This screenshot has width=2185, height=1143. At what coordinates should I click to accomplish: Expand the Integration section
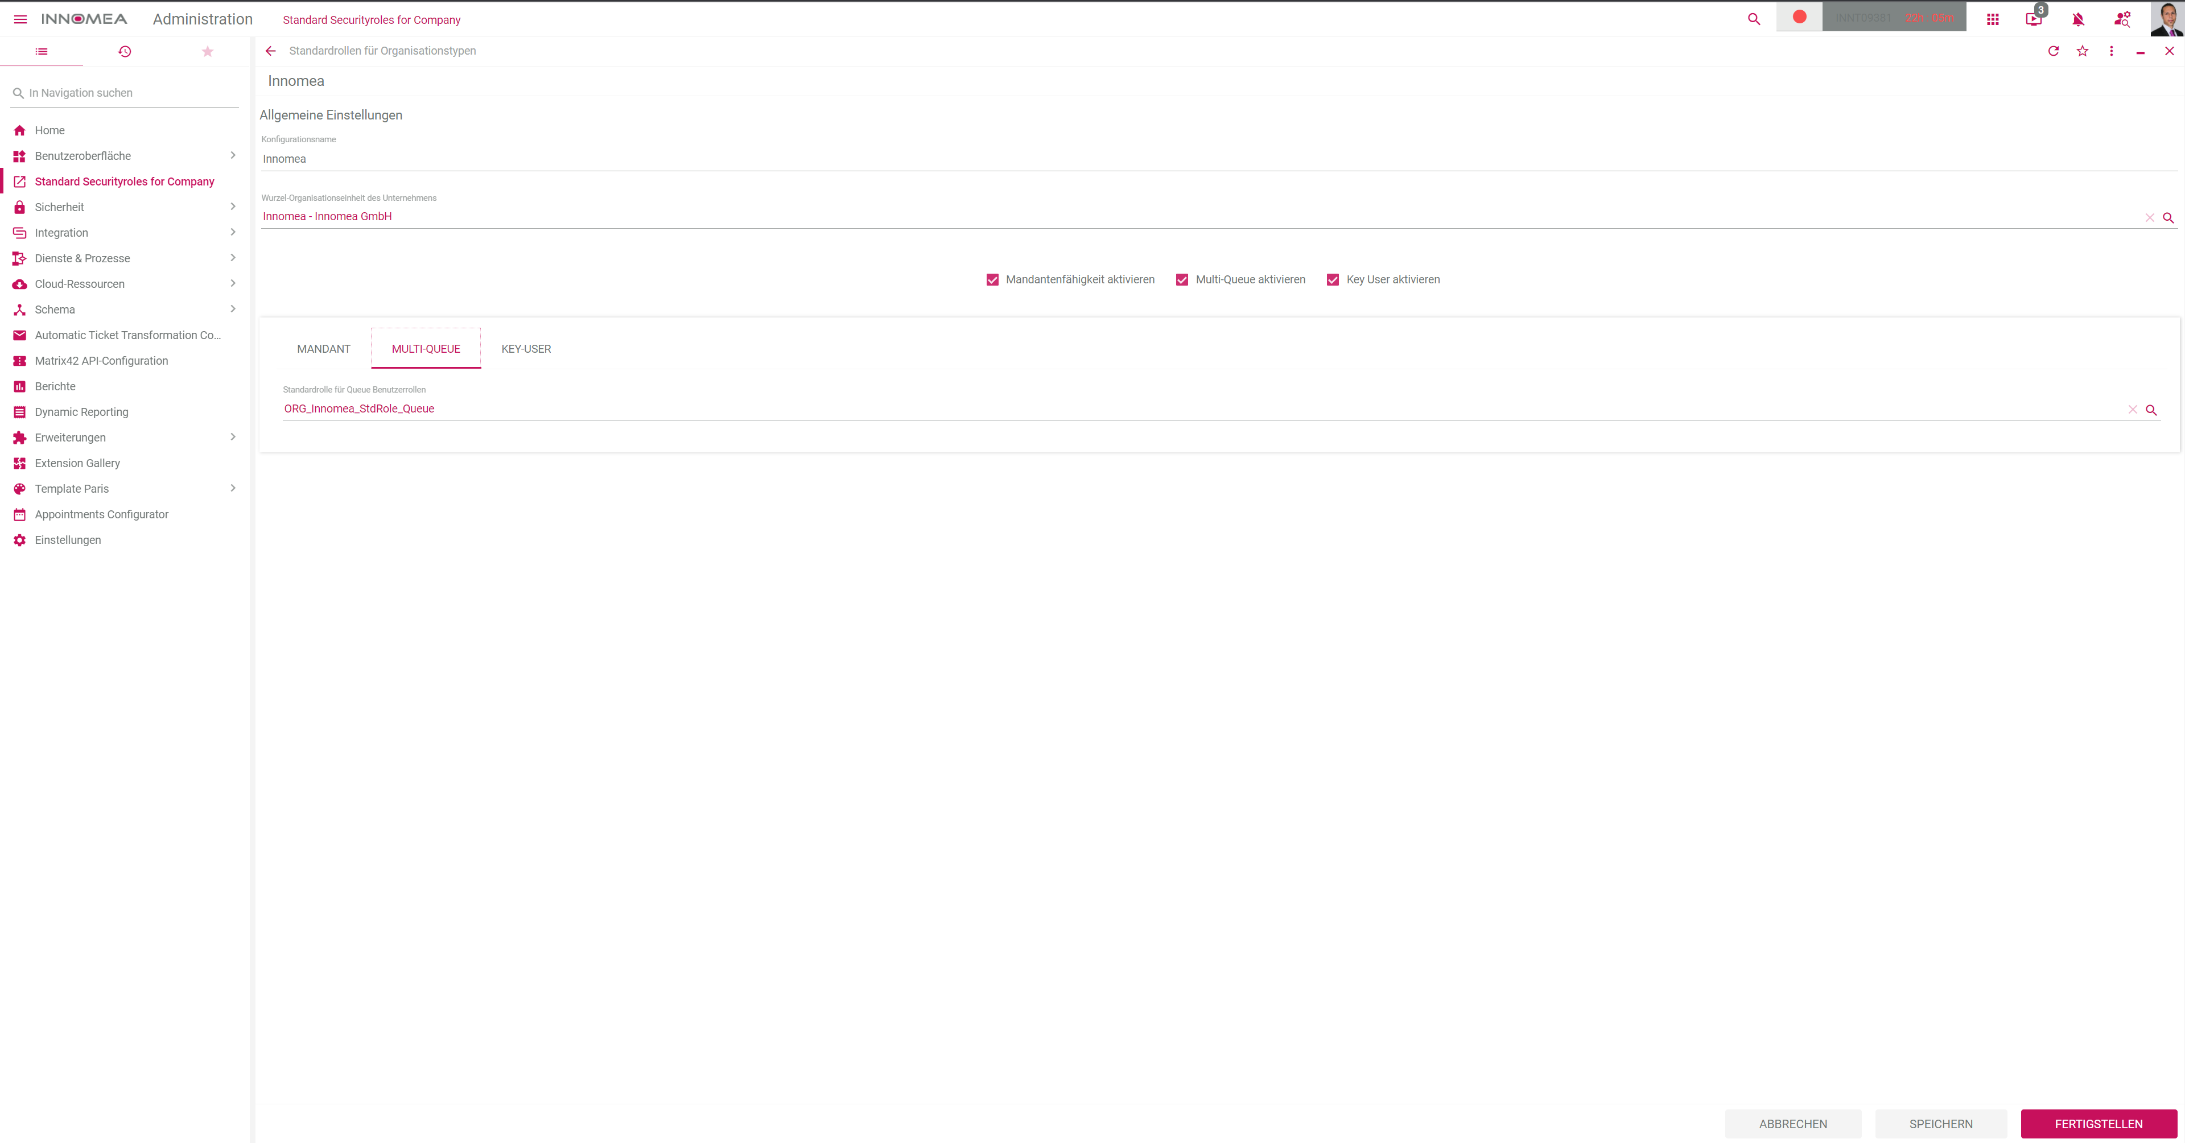coord(232,232)
